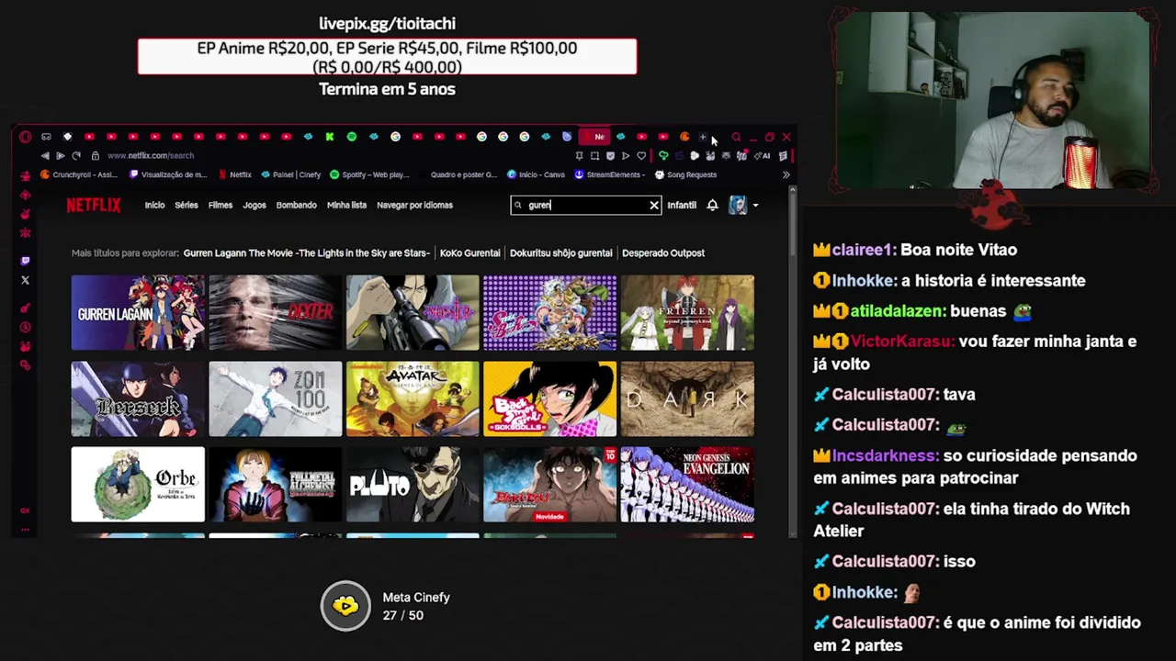Viewport: 1176px width, 661px height.
Task: Open Navegar por idiomas
Action: coord(414,206)
